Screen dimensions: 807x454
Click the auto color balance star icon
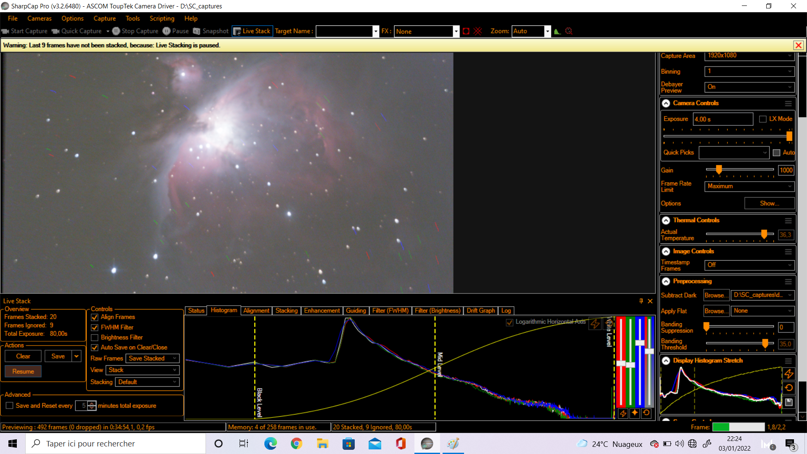coord(635,413)
